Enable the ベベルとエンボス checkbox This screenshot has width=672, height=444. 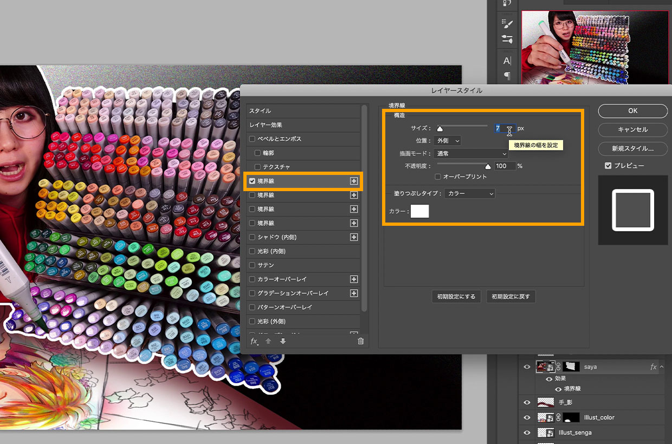click(x=252, y=139)
